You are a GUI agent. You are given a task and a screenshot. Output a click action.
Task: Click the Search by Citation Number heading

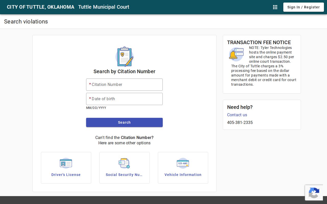124,71
